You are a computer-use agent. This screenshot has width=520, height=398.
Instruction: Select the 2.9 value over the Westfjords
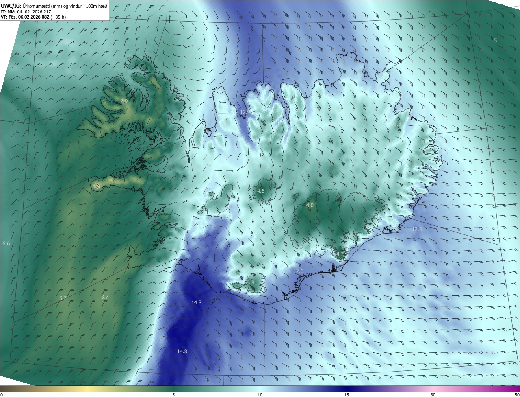[124, 101]
